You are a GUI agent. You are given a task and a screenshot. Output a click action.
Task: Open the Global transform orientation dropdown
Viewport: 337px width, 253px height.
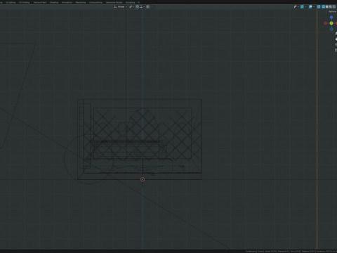121,7
